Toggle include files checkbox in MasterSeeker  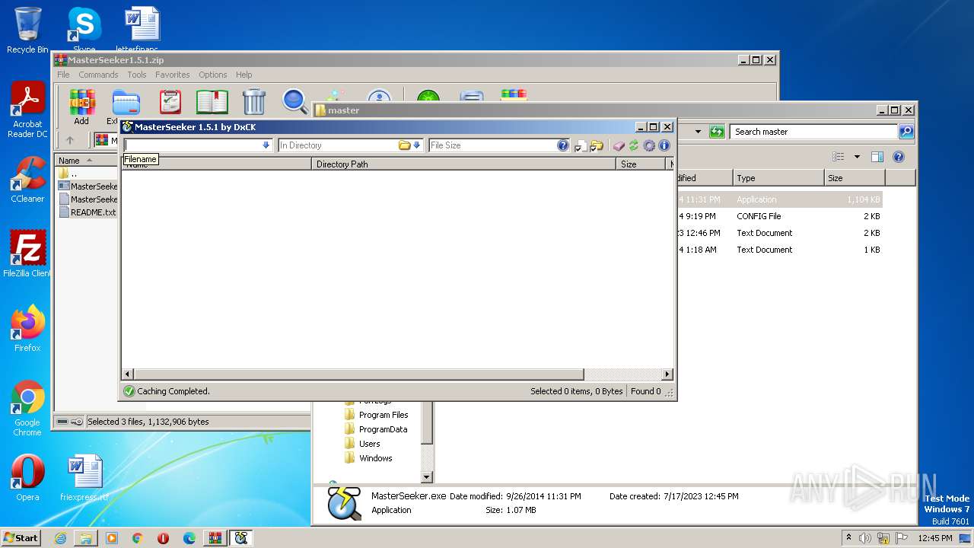click(581, 146)
